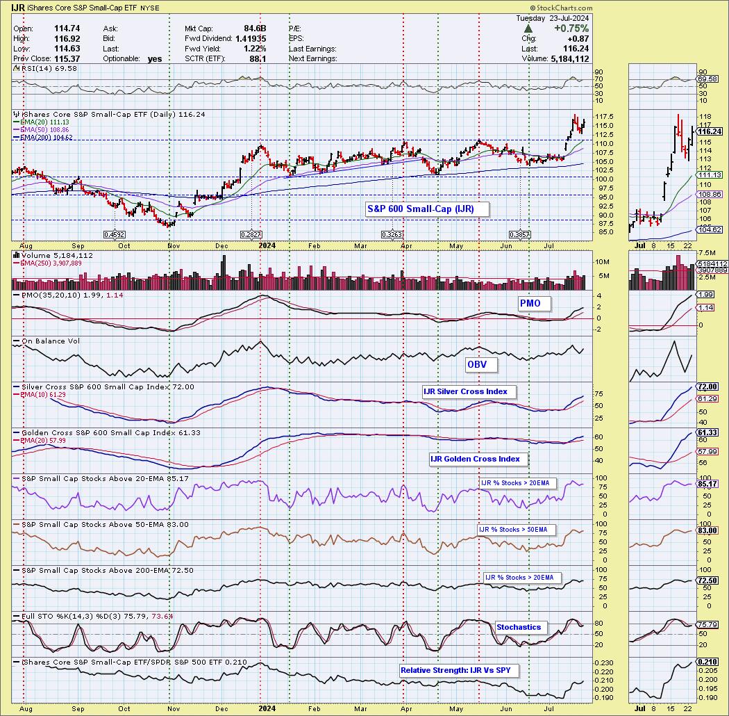Click the 69.58 RSI tag in zoom panel
This screenshot has width=729, height=716.
coord(709,79)
